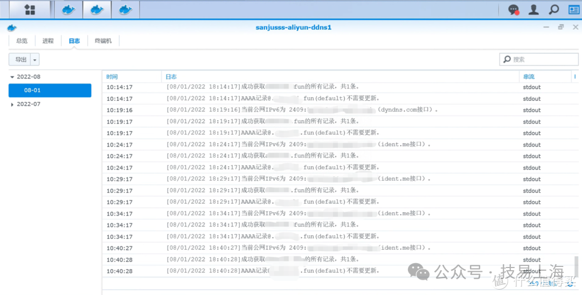Viewport: 582px width, 295px height.
Task: Expand the 2022-07 tree node
Action: click(x=12, y=105)
